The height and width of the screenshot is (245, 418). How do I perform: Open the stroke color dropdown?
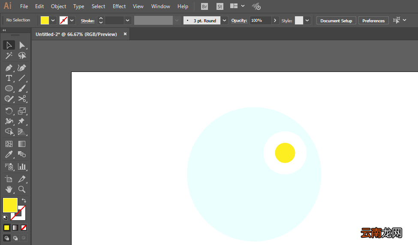point(72,21)
